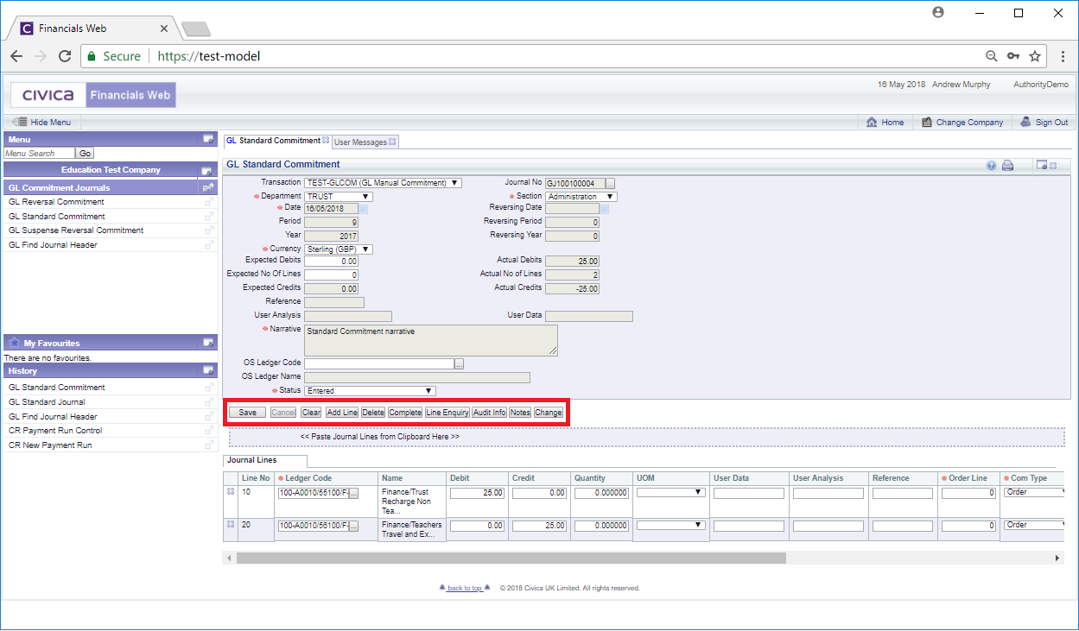This screenshot has height=631, width=1079.
Task: Click the Home icon in the top bar
Action: click(872, 123)
